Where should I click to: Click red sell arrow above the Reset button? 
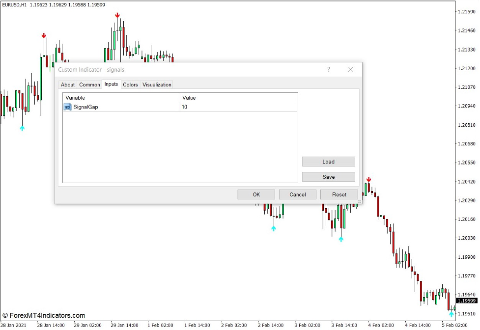pyautogui.click(x=368, y=180)
